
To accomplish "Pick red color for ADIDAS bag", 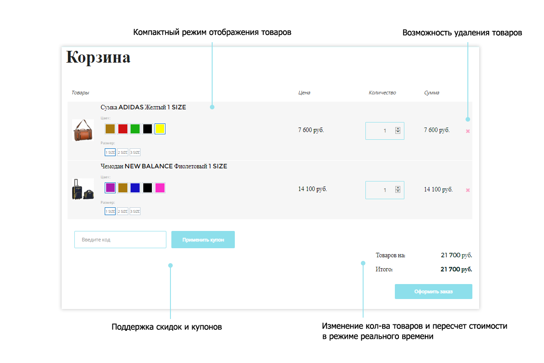I will pos(122,129).
